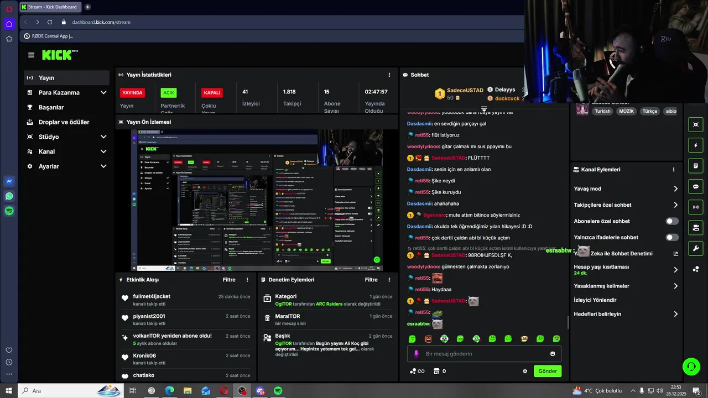
Task: Open Başarılar sidebar item
Action: [67, 107]
